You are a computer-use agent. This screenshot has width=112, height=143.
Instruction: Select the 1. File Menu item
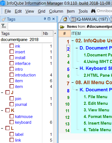96,97
